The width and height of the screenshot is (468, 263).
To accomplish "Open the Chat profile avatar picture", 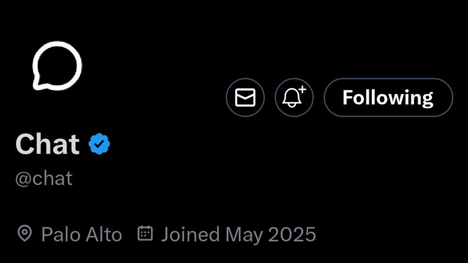I will (x=57, y=66).
